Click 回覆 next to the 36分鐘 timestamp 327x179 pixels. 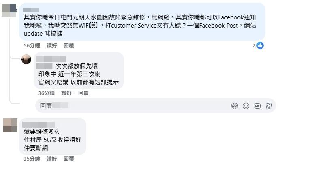click(x=83, y=93)
